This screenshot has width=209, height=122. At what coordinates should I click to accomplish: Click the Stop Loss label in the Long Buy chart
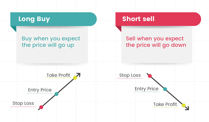click(x=23, y=103)
